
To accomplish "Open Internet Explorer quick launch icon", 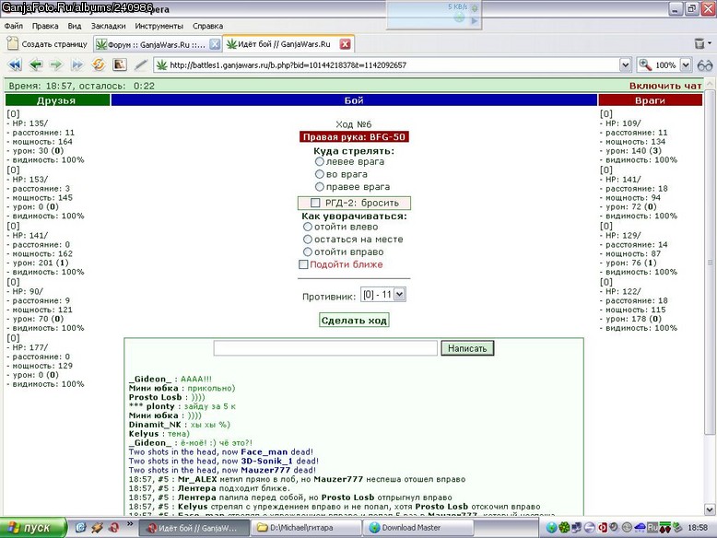I will pos(80,528).
